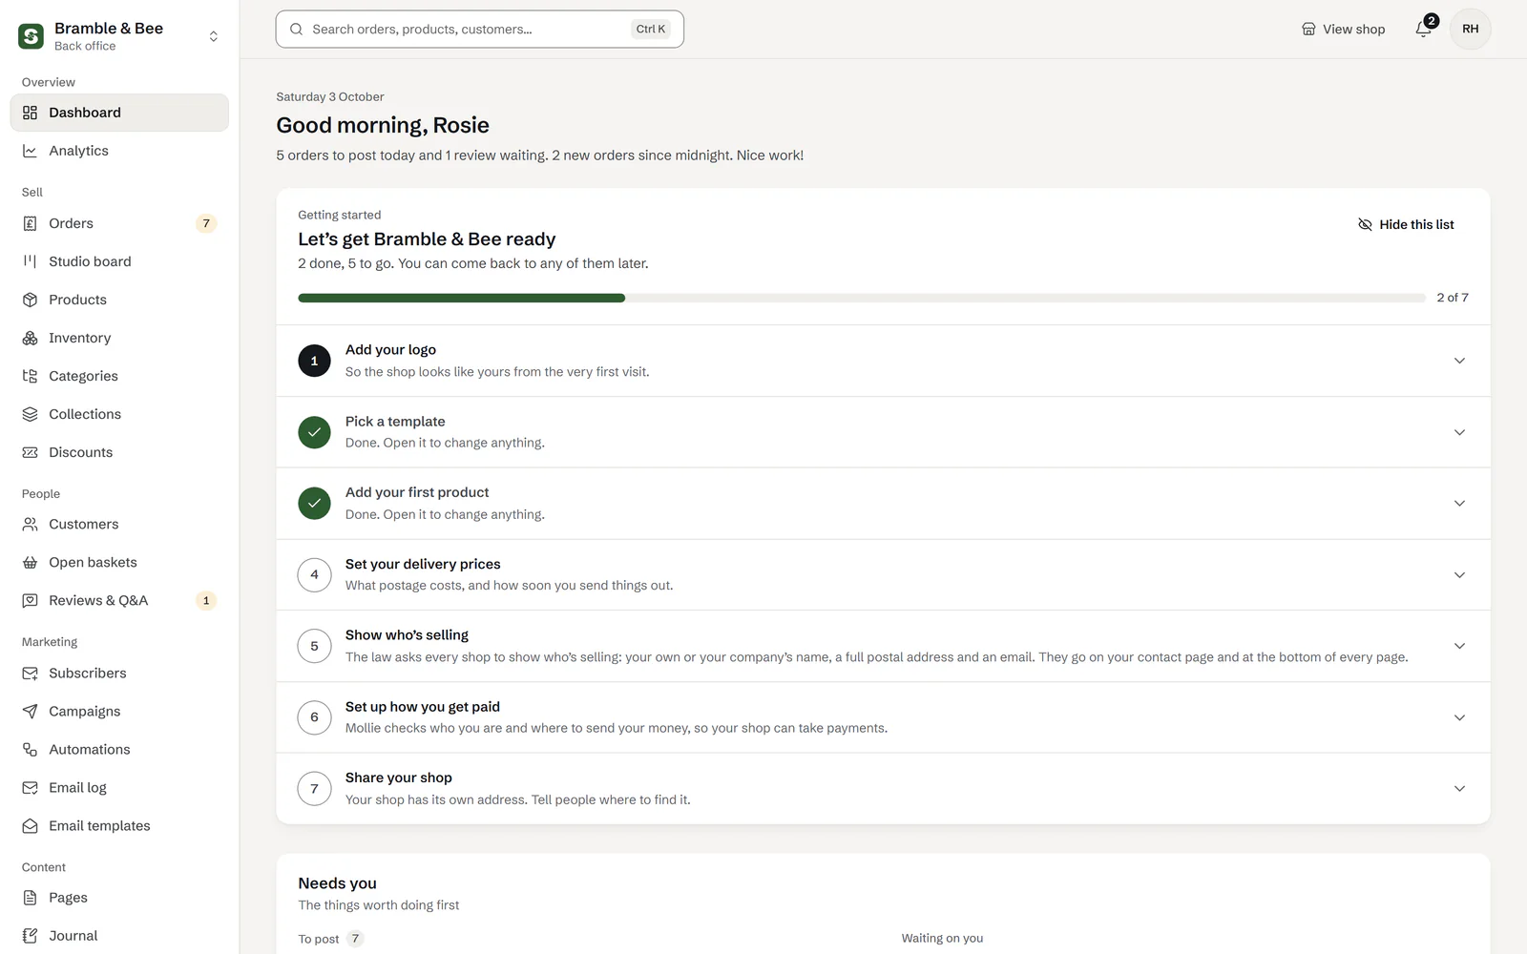Go to Orders in the sidebar
The width and height of the screenshot is (1527, 954).
[119, 223]
